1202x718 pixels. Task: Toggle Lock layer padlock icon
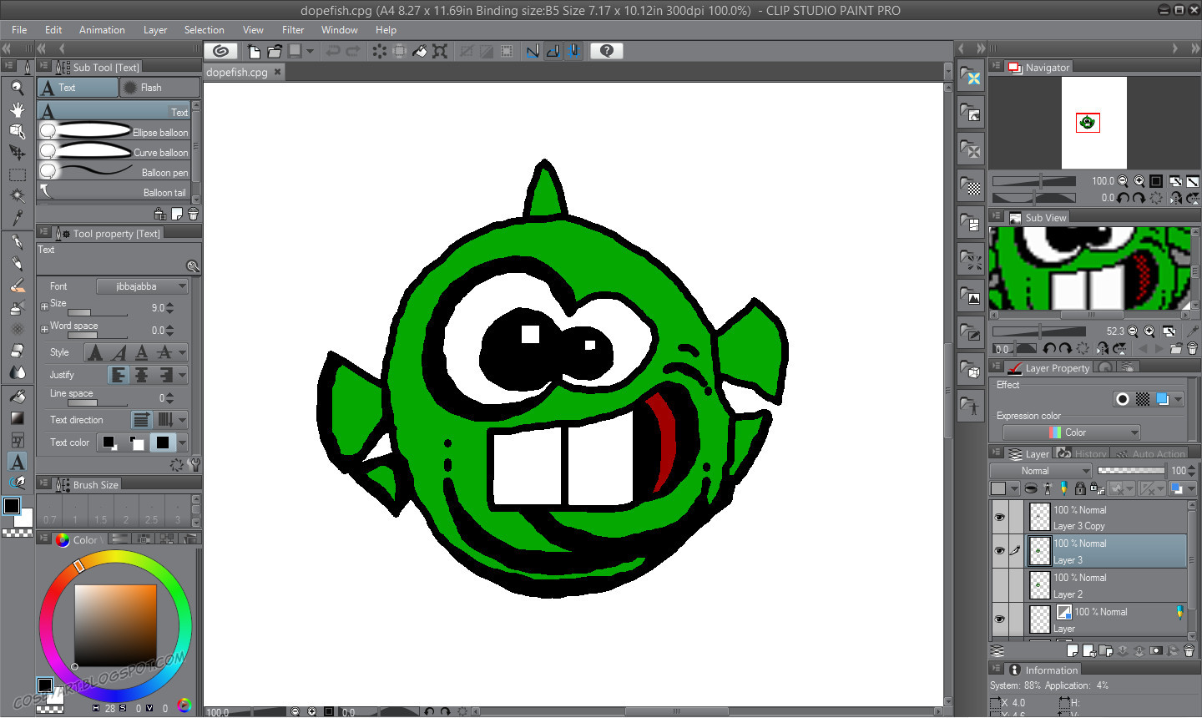[x=1080, y=488]
